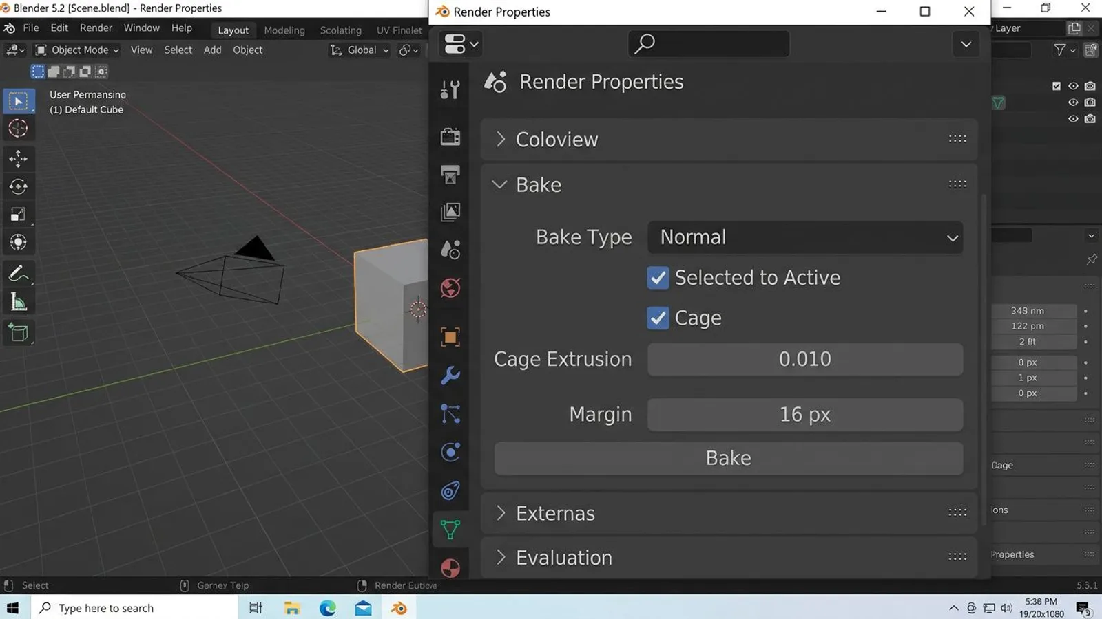Viewport: 1102px width, 619px height.
Task: Open the Output properties printer icon
Action: pos(450,174)
